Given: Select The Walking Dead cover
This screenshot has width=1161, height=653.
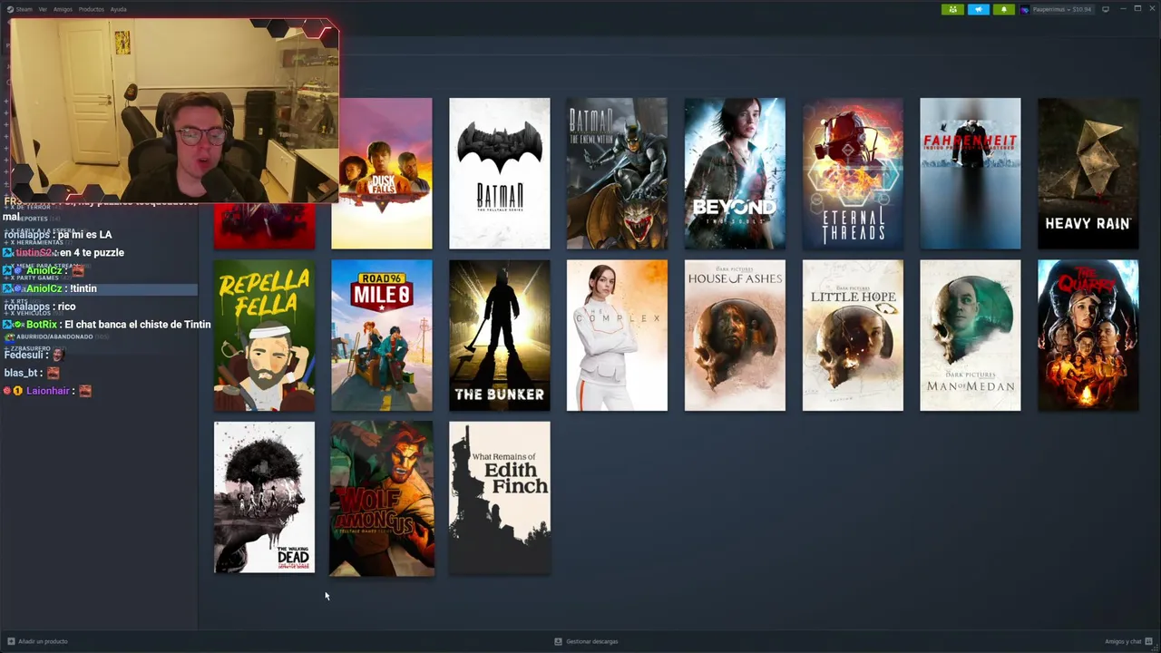Looking at the screenshot, I should pos(265,497).
